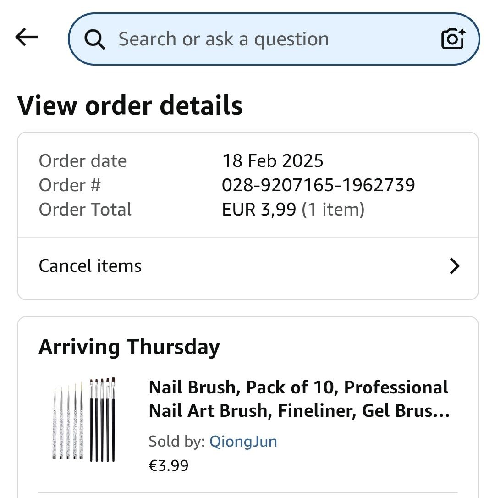
Task: Click the magnifying glass search icon
Action: pos(95,39)
